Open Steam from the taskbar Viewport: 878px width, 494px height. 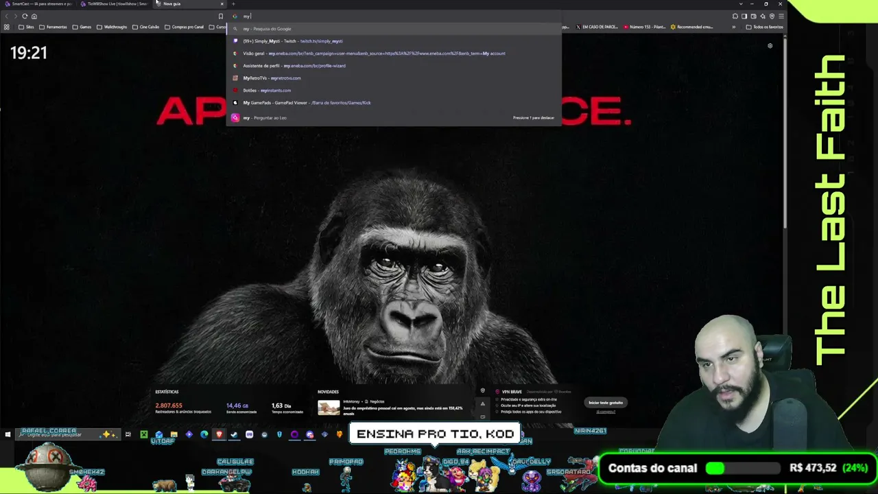click(x=234, y=434)
